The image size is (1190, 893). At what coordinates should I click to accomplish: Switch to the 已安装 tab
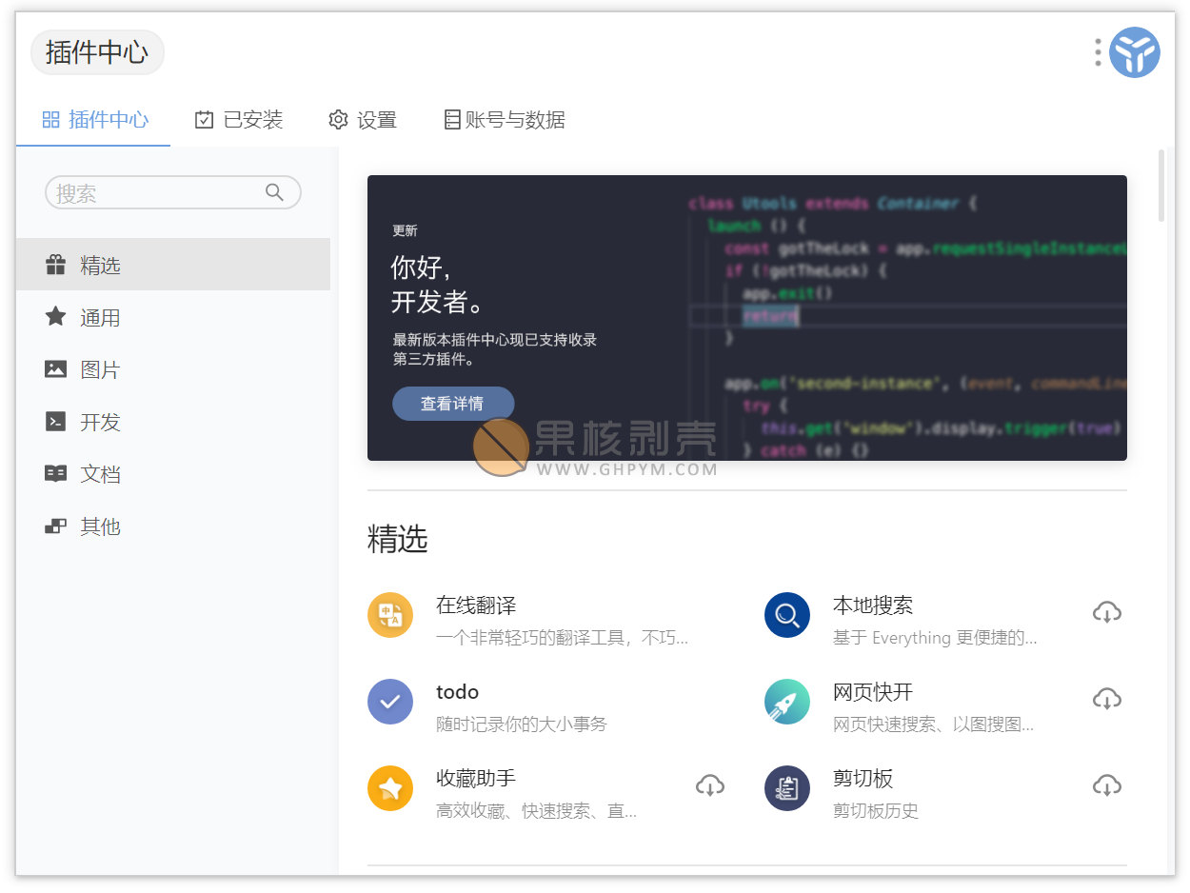(239, 120)
